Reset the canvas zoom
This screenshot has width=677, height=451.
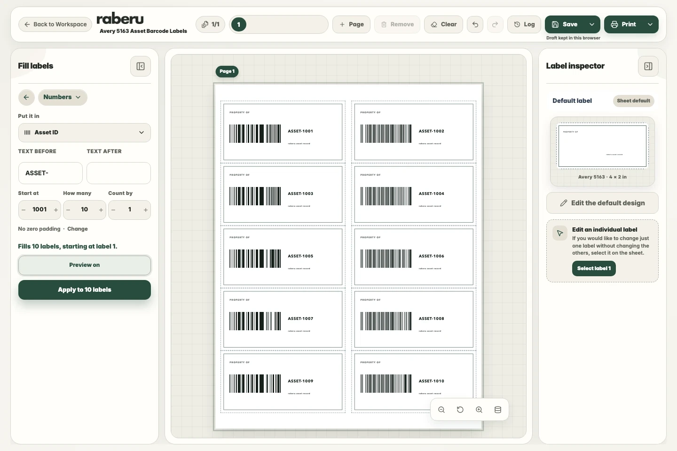(460, 410)
